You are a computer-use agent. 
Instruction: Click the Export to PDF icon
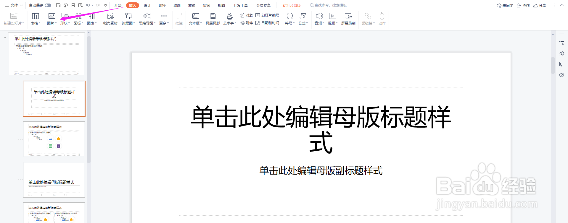[66, 5]
